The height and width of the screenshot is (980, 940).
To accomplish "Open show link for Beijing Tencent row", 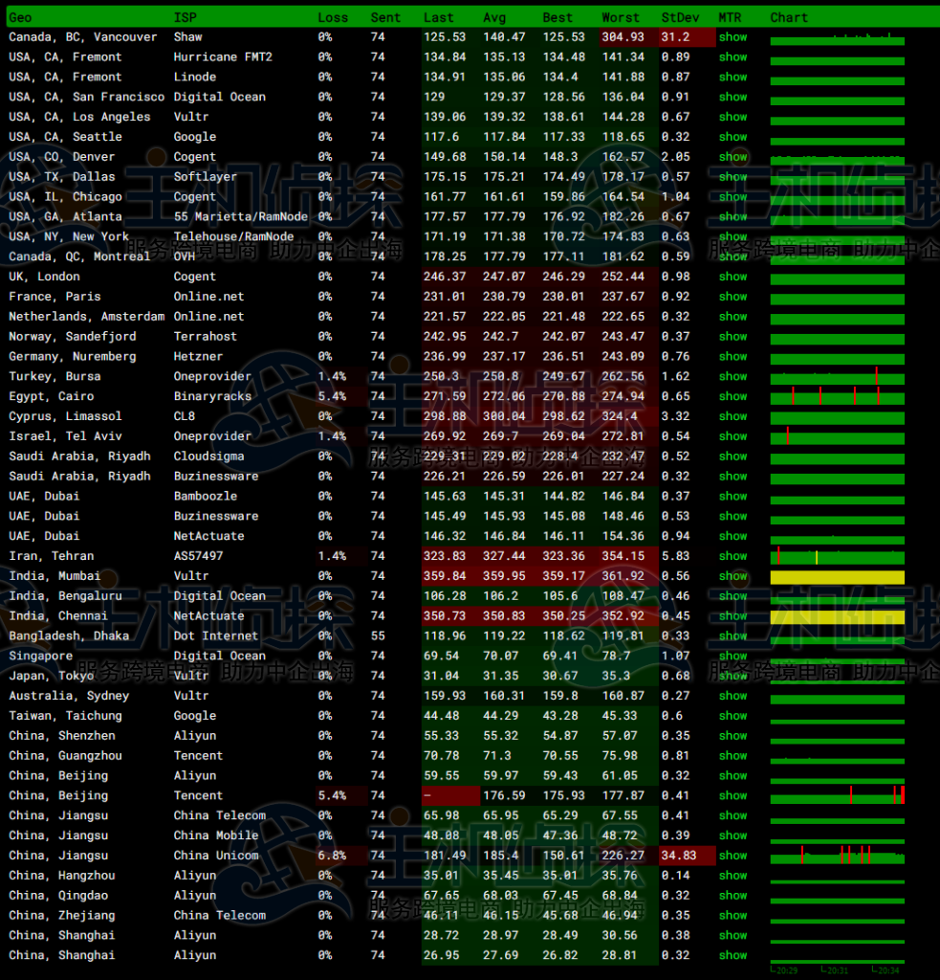I will tap(732, 795).
